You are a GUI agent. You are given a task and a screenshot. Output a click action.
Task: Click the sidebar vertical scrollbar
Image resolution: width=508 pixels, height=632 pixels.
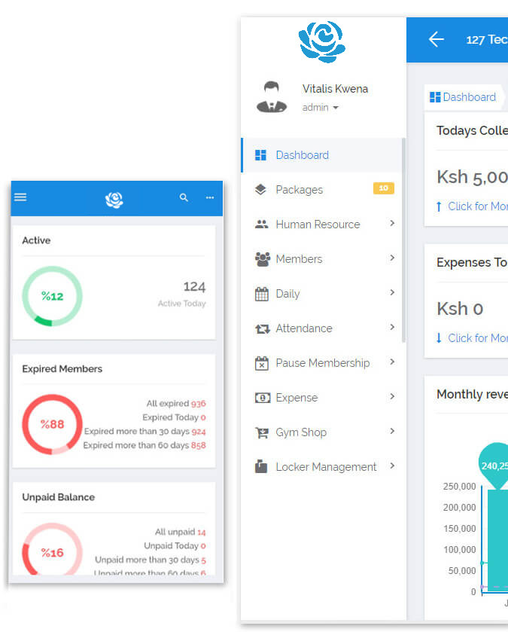coord(403,240)
